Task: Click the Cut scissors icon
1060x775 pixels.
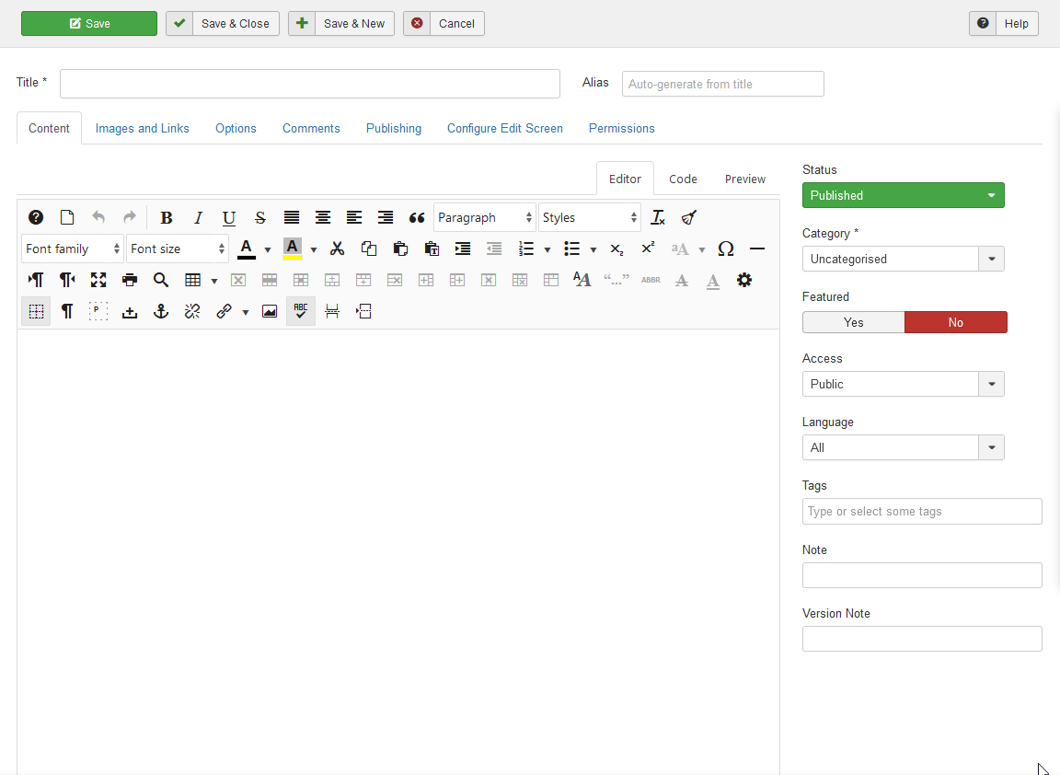Action: tap(338, 249)
